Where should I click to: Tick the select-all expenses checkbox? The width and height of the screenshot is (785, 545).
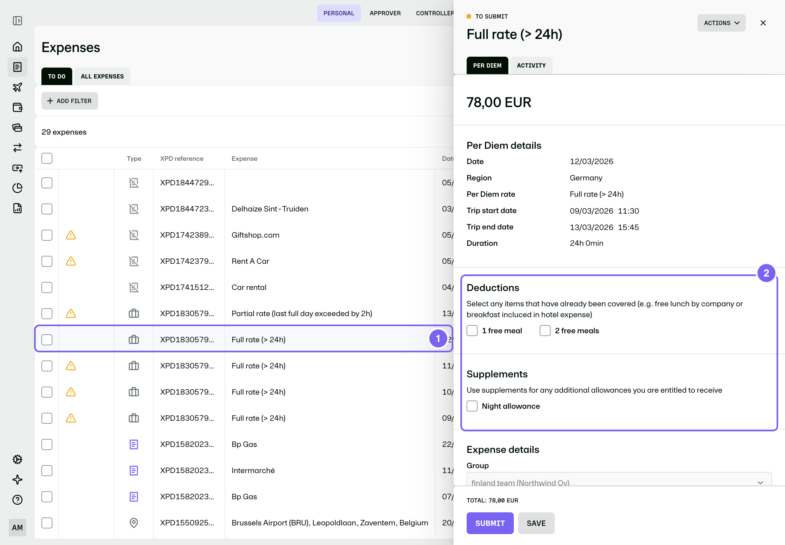click(x=47, y=158)
